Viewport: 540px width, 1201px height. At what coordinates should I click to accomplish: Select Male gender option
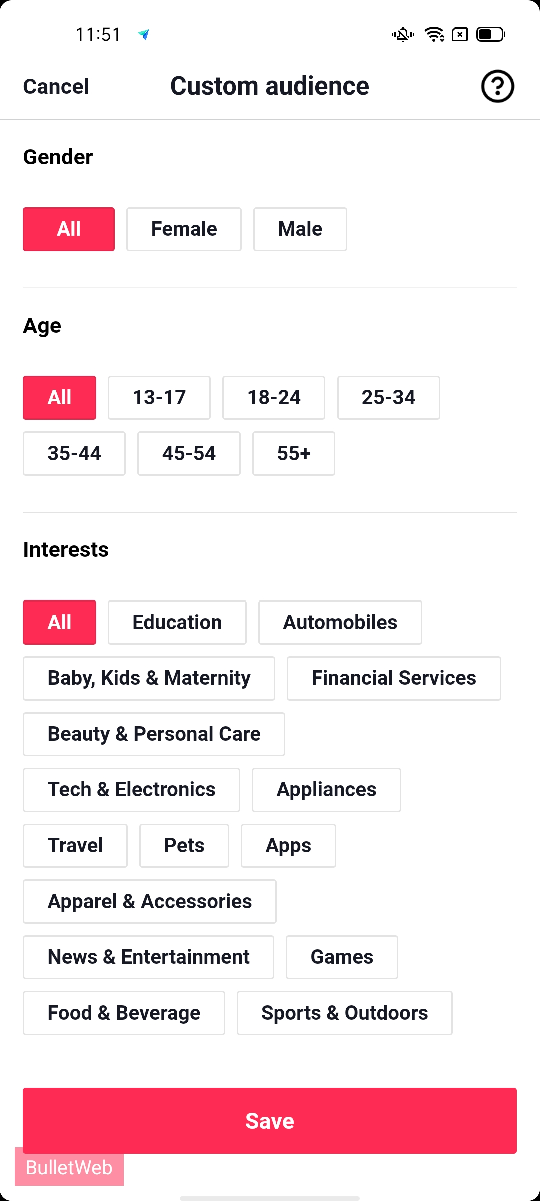[x=300, y=229]
